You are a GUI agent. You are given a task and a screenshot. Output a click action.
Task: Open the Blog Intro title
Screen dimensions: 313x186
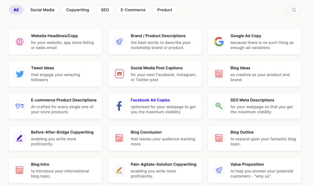pyautogui.click(x=40, y=164)
